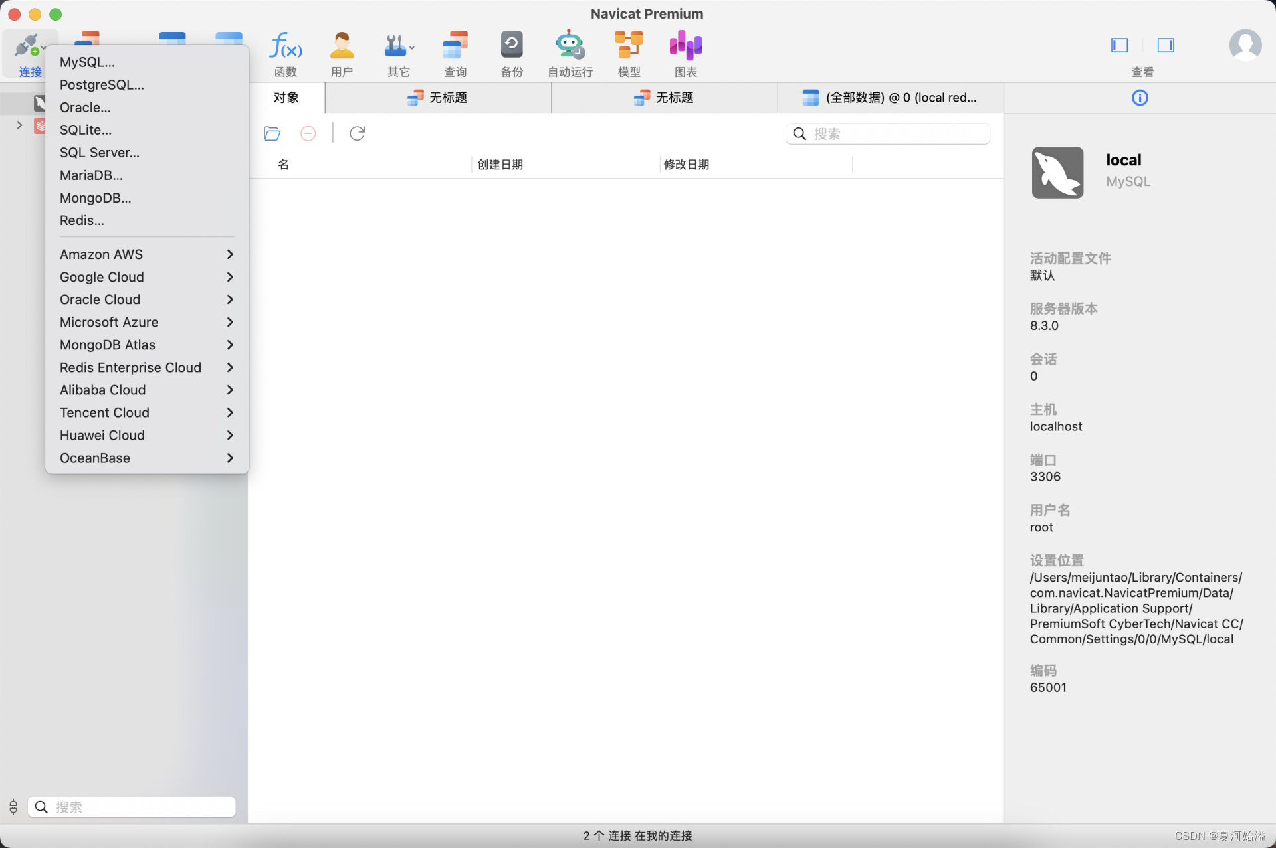This screenshot has width=1276, height=848.
Task: Click the user account avatar
Action: (1245, 45)
